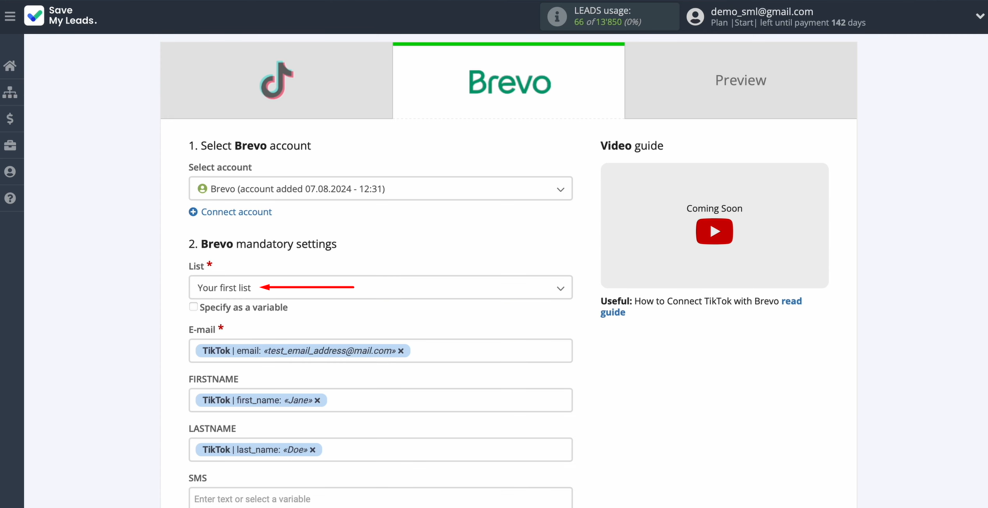Open the List dropdown

[x=380, y=287]
